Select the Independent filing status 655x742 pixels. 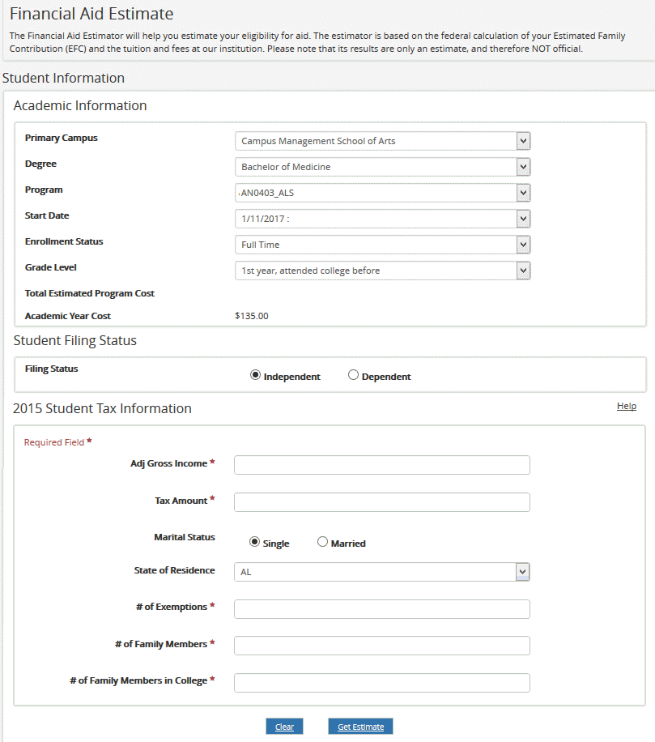pyautogui.click(x=255, y=374)
